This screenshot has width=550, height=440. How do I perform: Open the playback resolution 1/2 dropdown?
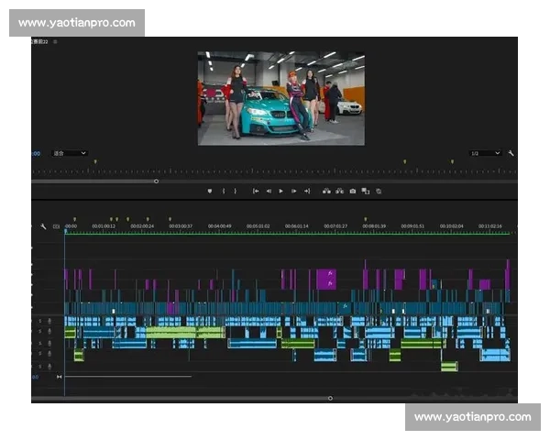click(485, 153)
